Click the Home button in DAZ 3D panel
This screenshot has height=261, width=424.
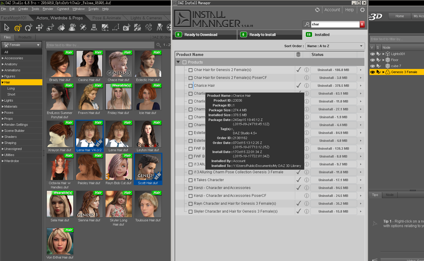tap(400, 16)
